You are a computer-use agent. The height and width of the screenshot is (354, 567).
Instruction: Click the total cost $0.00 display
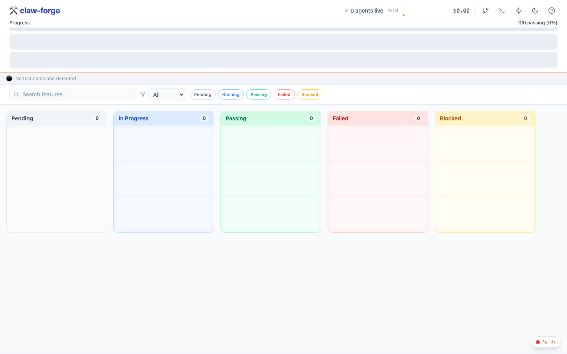coord(461,11)
